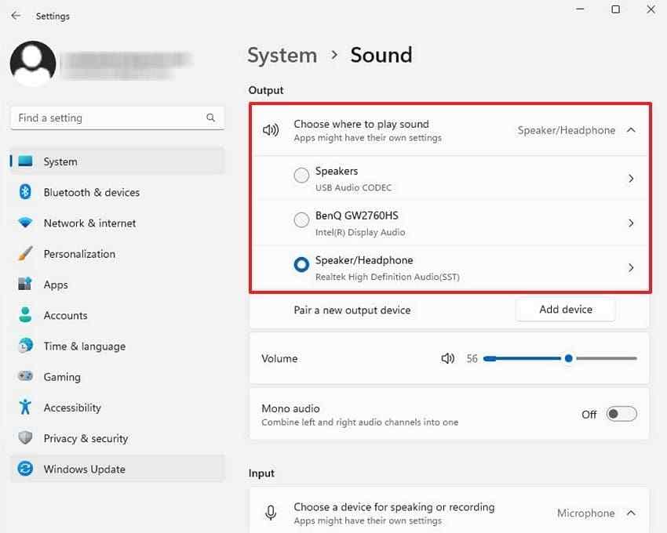This screenshot has height=533, width=667.
Task: Open Time & language settings
Action: click(x=118, y=346)
